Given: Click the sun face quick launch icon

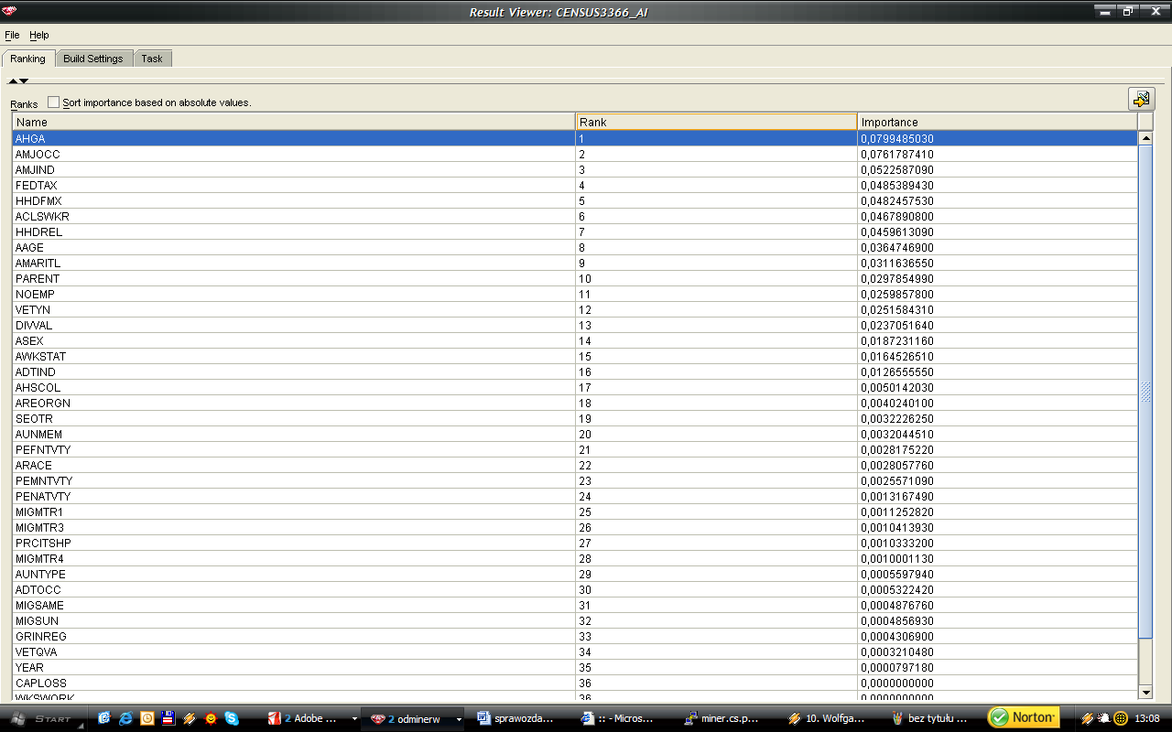Looking at the screenshot, I should point(210,718).
